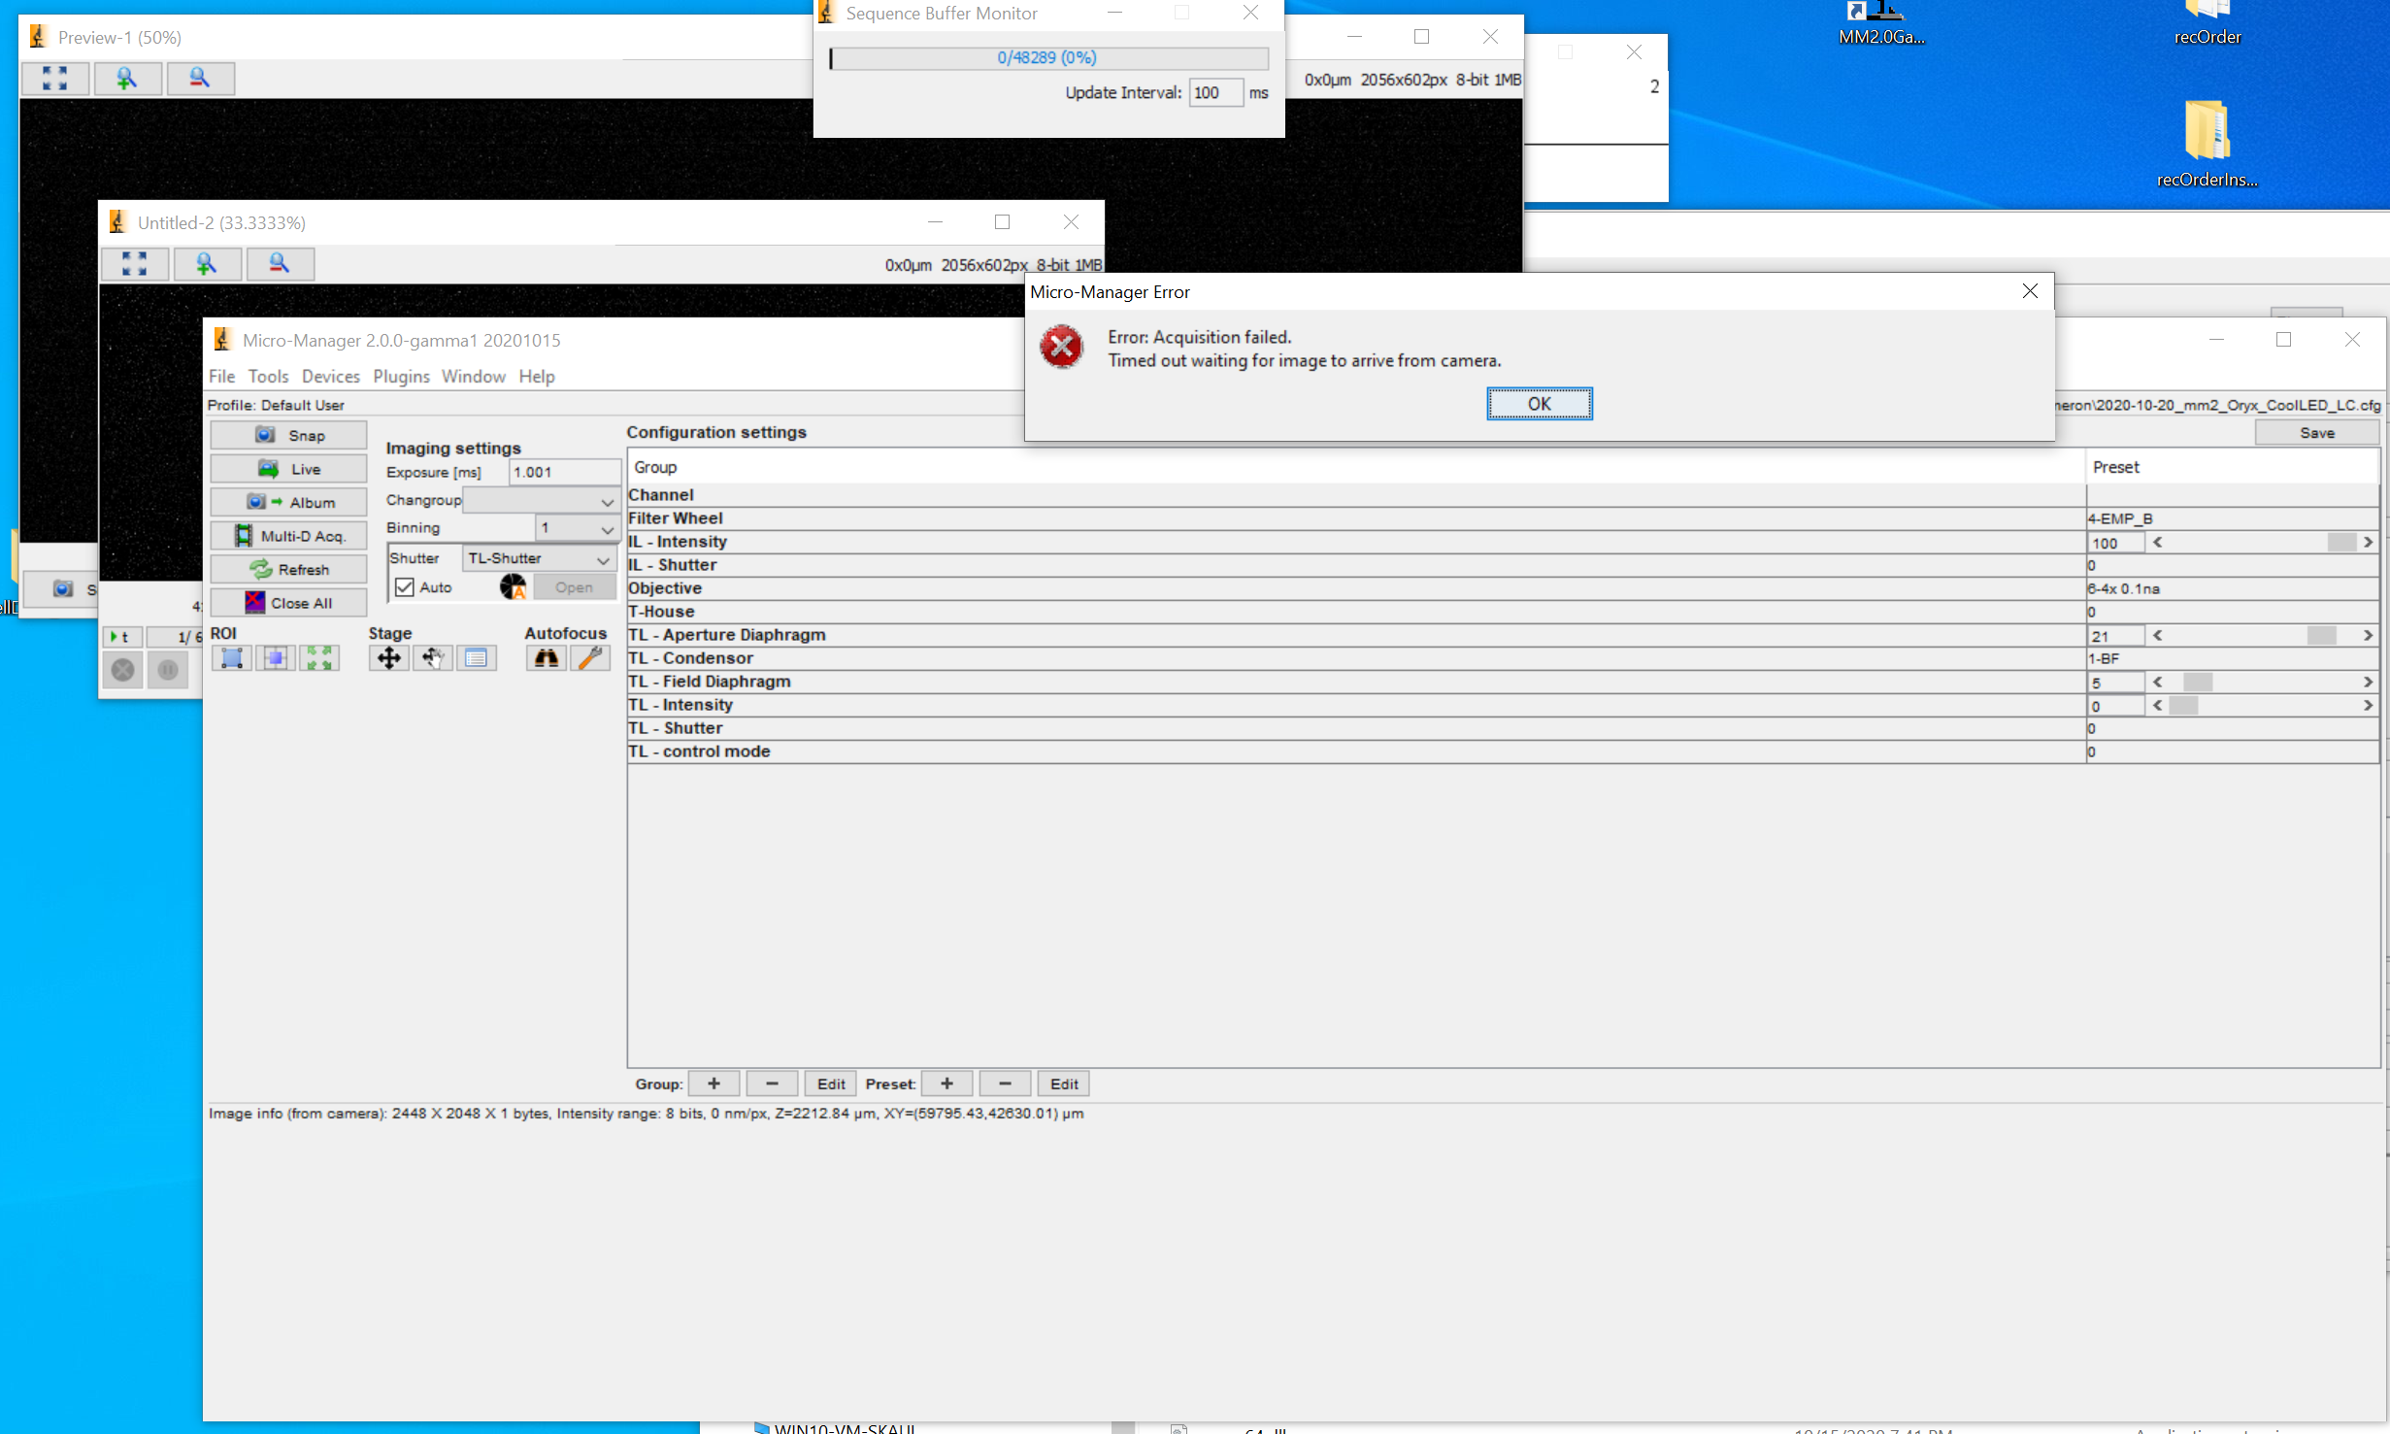Click the clear ROI full-frame icon

pos(319,658)
